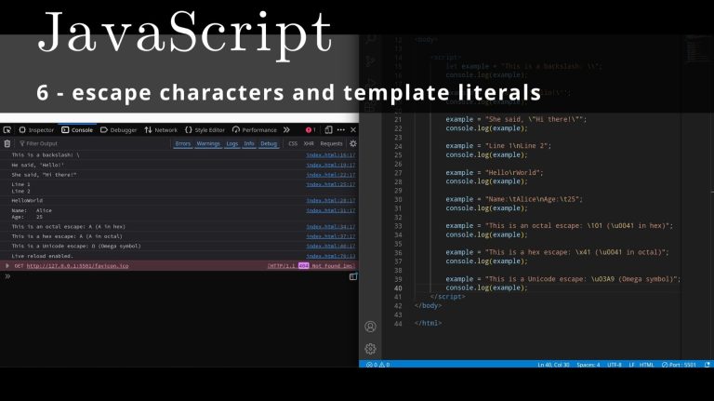Activate the element picker icon in DevTools
Screen dimensions: 714x401
7,130
